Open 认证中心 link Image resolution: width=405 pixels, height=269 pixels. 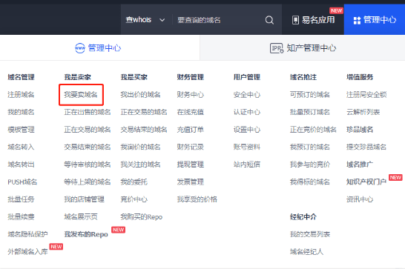pyautogui.click(x=247, y=112)
